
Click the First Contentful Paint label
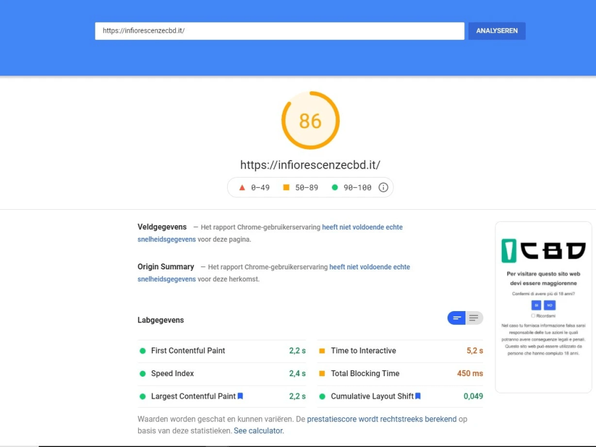tap(188, 350)
